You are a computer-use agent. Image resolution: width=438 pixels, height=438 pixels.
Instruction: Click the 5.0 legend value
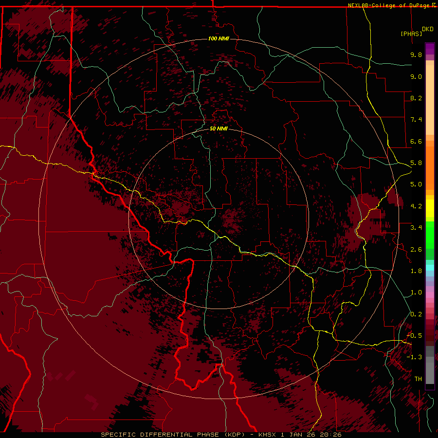click(x=416, y=184)
